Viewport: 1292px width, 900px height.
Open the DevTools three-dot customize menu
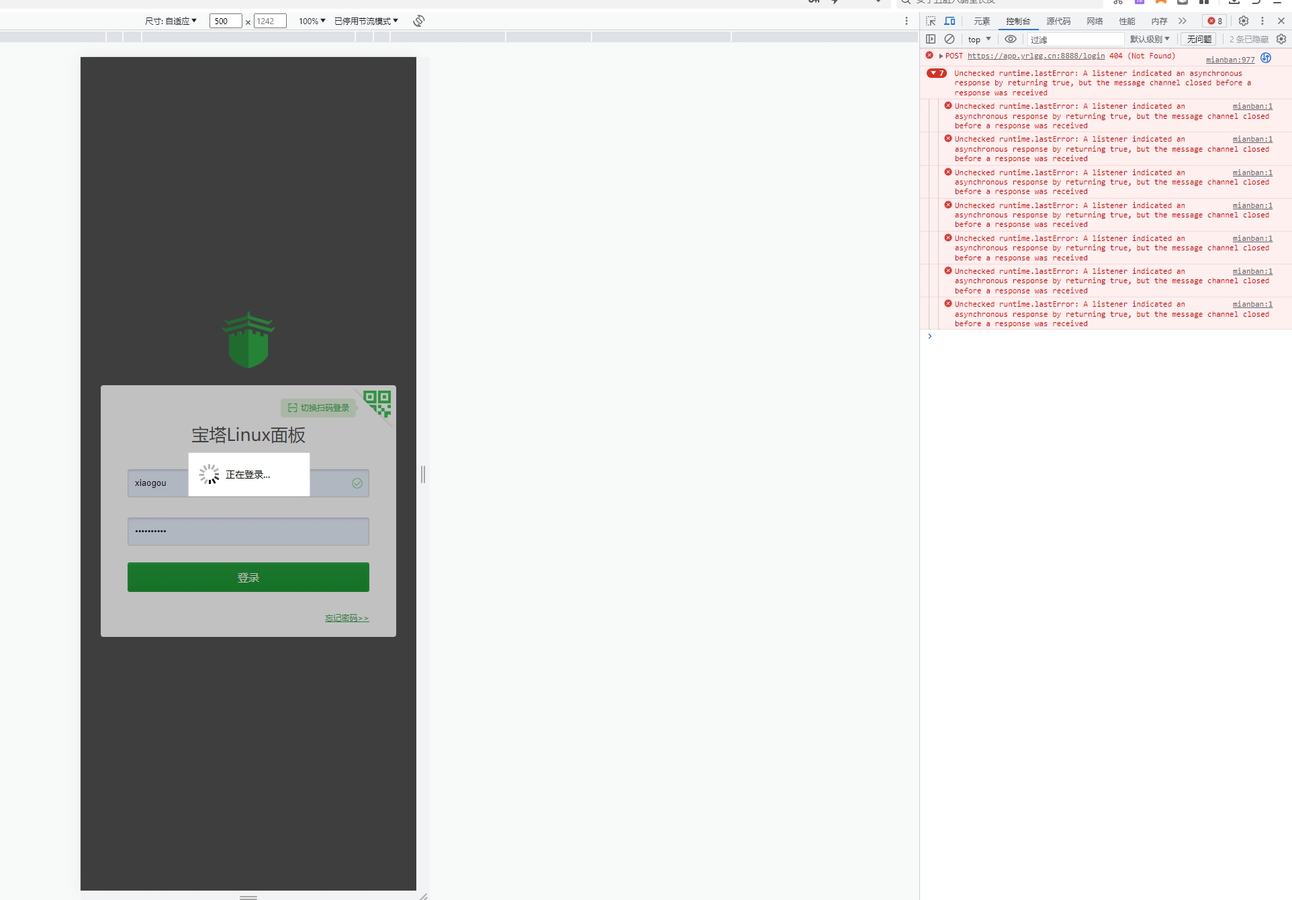click(1262, 21)
